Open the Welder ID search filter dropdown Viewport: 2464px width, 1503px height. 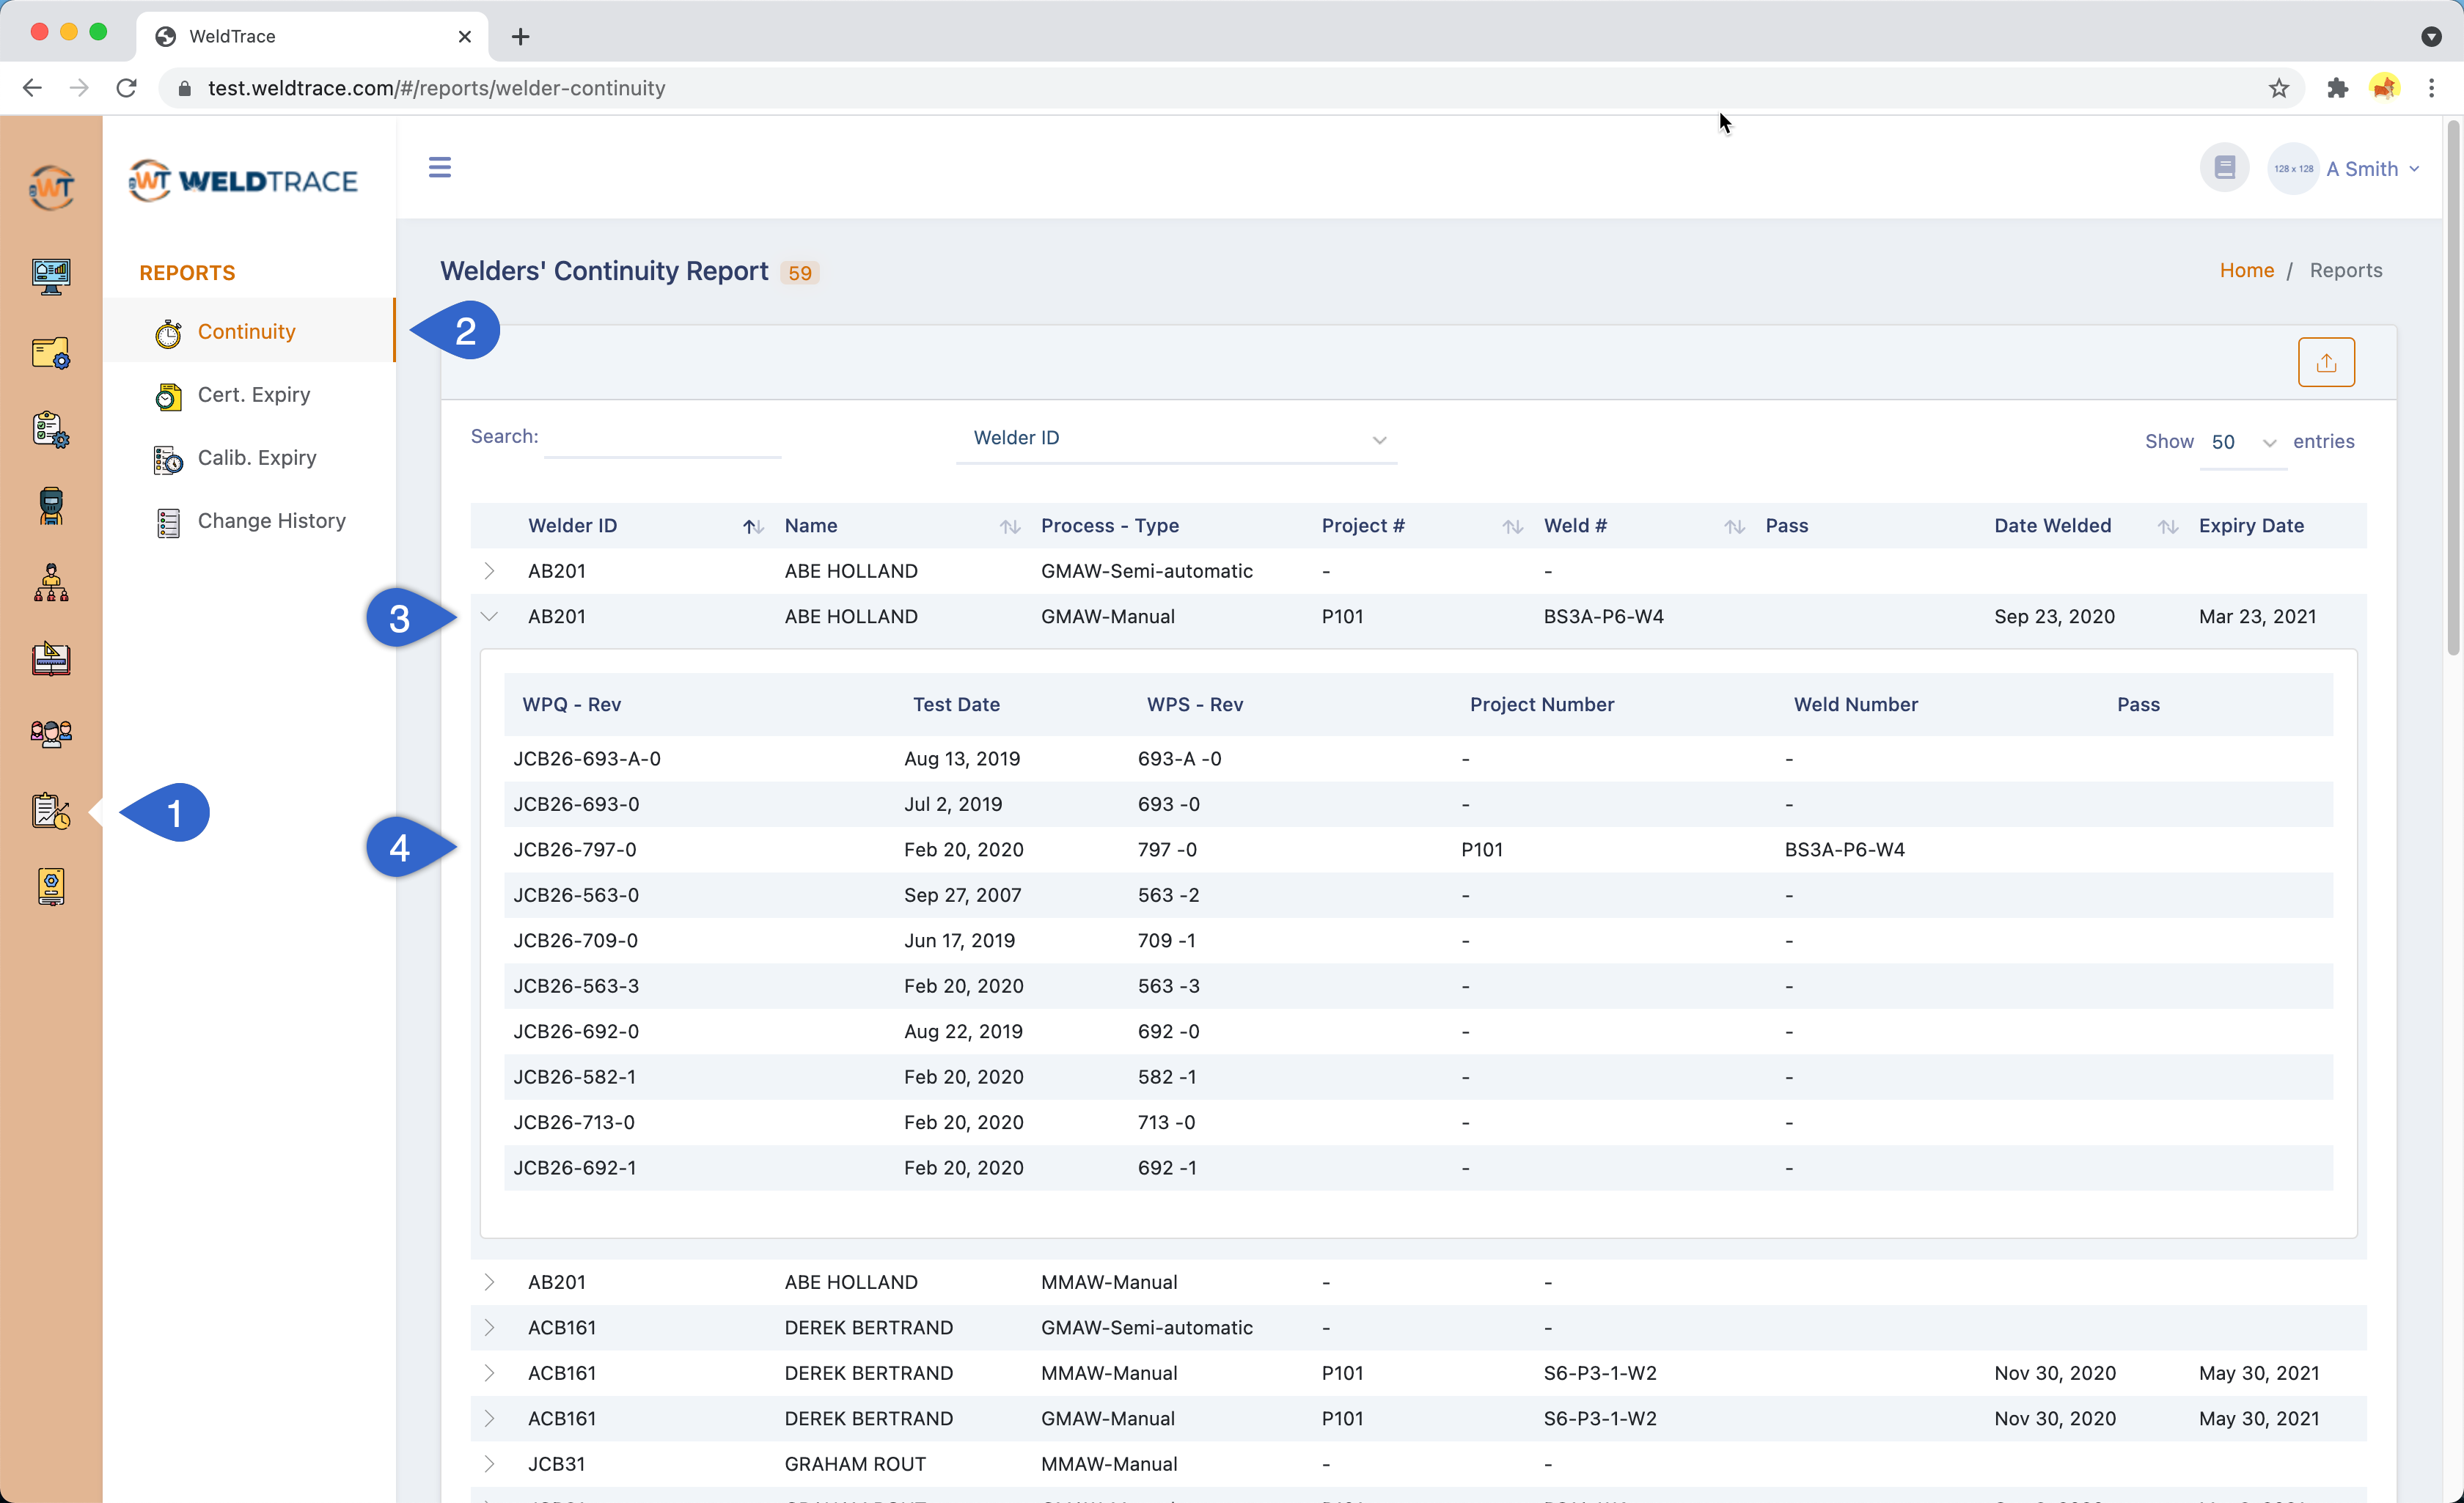pos(1176,438)
